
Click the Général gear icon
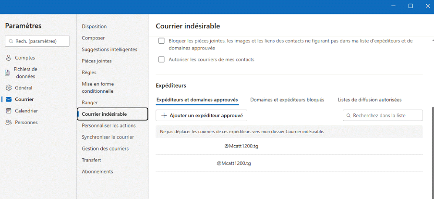[x=9, y=88]
